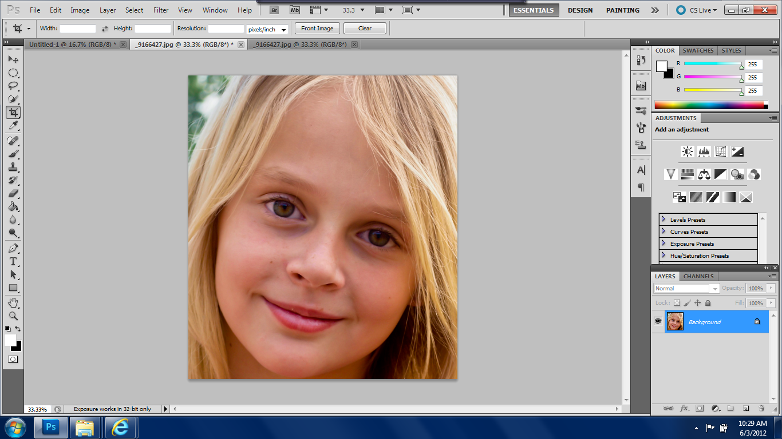The height and width of the screenshot is (439, 782).
Task: Switch to the Swatches tab
Action: point(698,50)
